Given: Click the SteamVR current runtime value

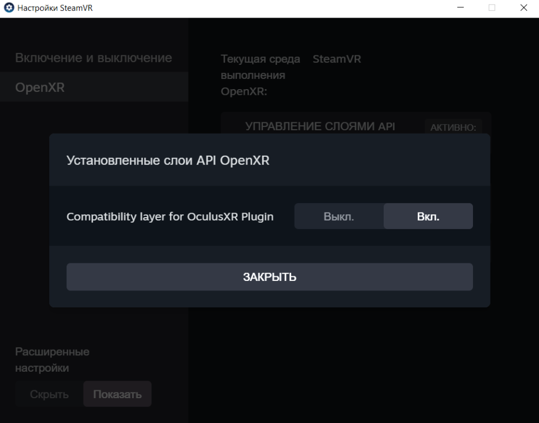Looking at the screenshot, I should [337, 59].
